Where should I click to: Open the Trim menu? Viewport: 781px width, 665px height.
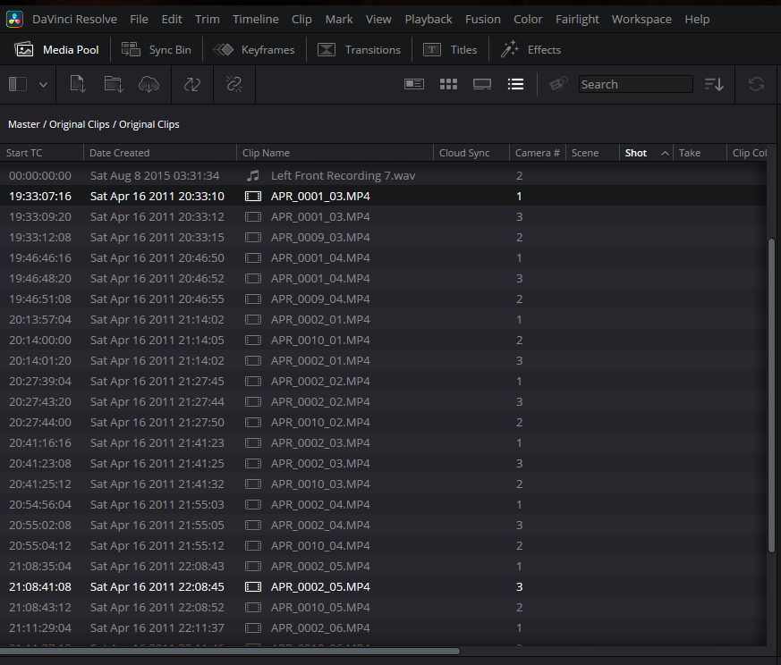click(208, 20)
